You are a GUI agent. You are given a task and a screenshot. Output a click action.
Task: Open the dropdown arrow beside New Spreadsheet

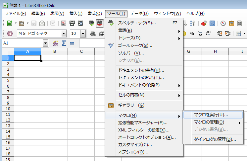pos(16,23)
